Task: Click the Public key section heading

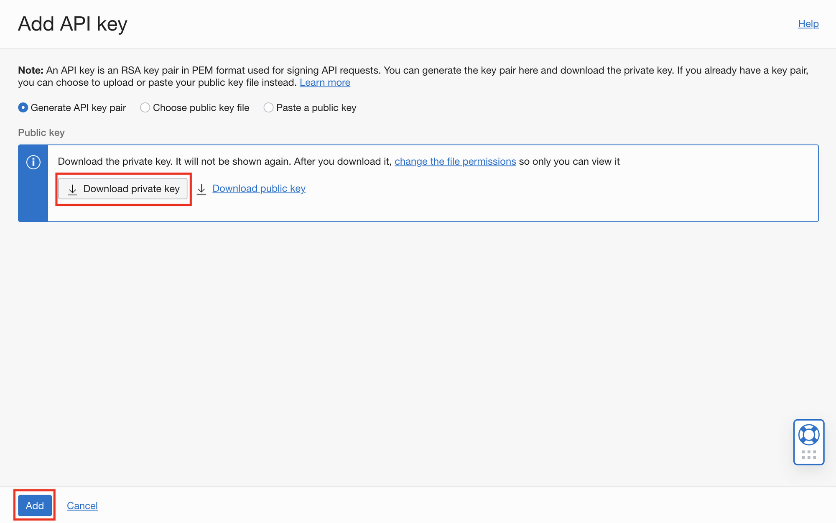Action: pos(41,133)
